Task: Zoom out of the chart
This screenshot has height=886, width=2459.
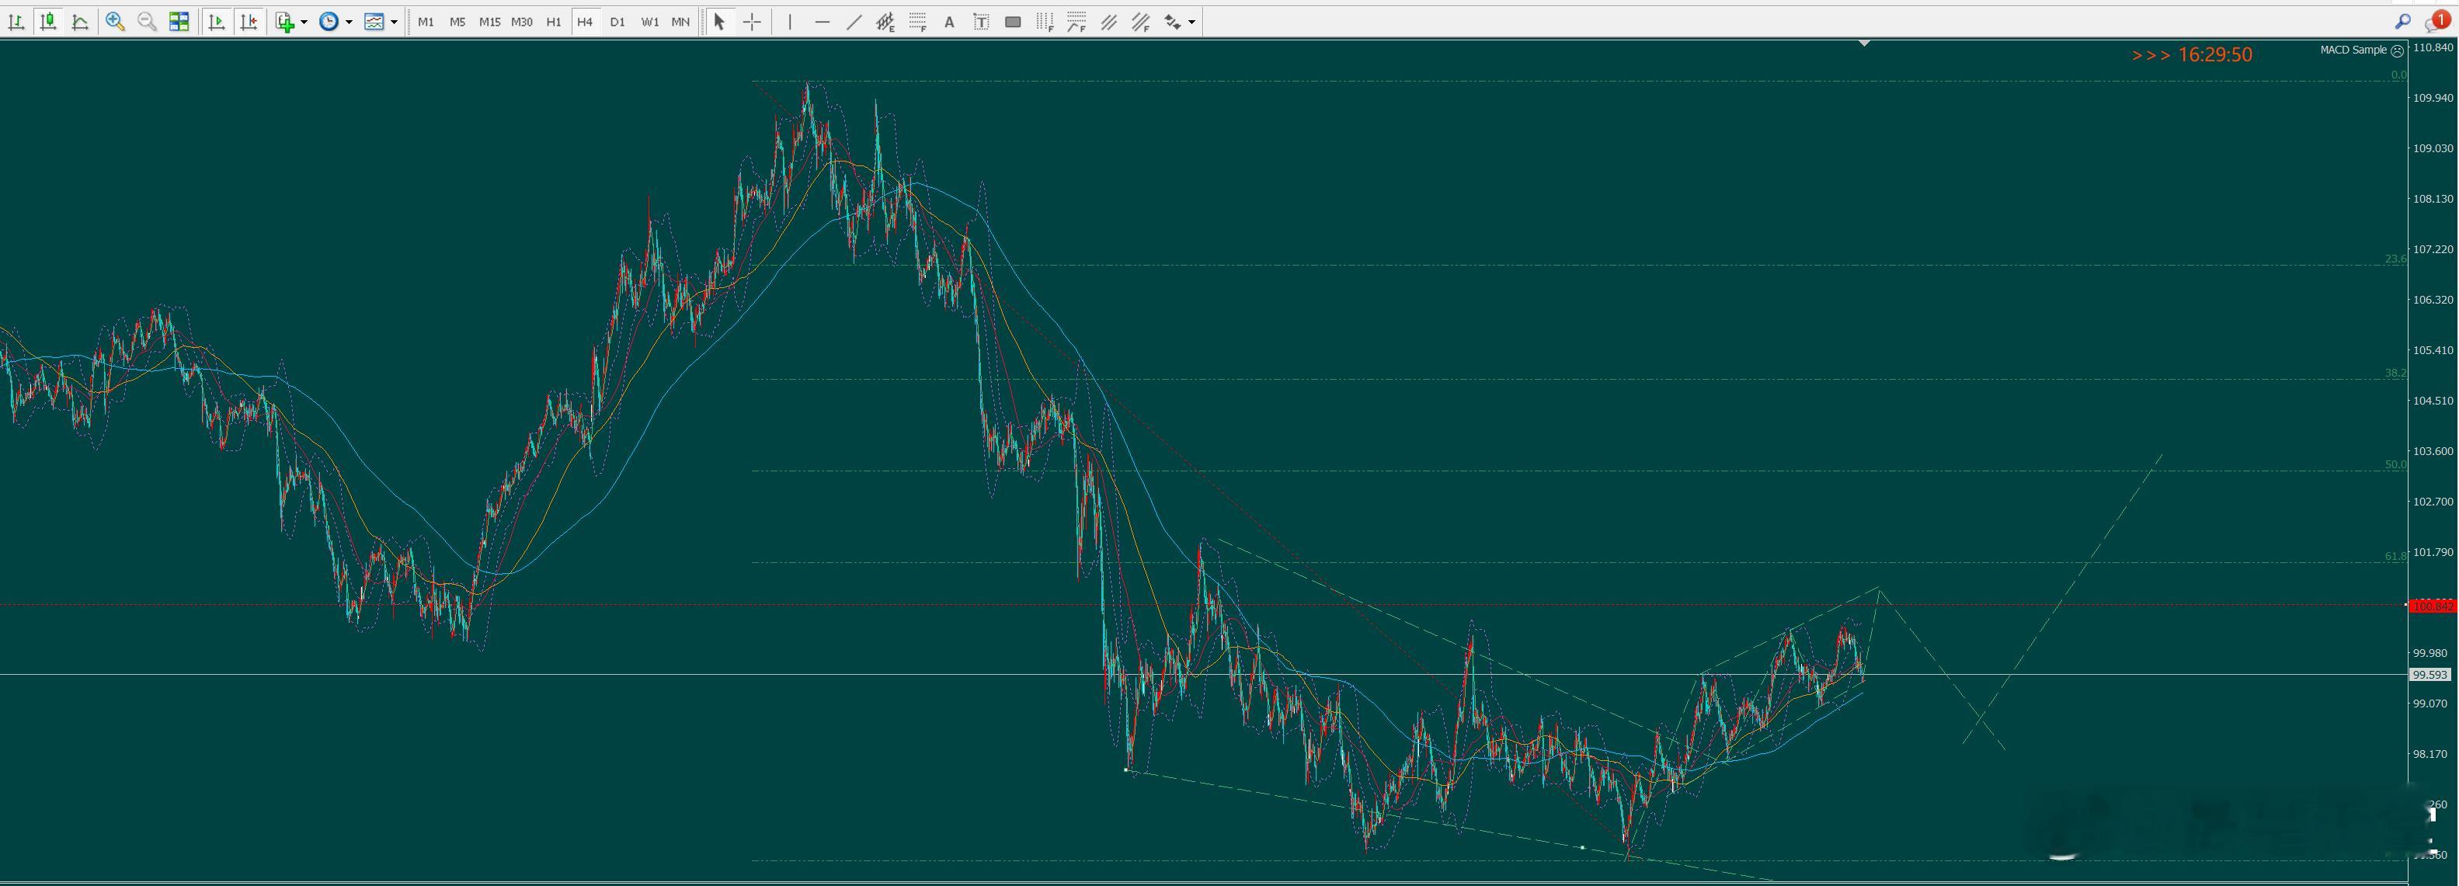Action: pos(147,21)
